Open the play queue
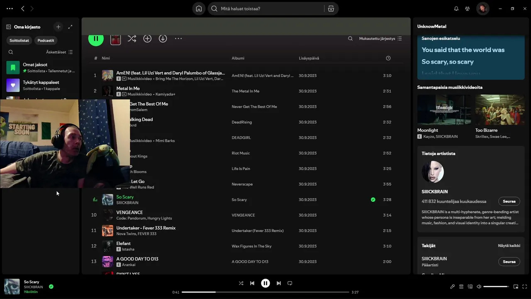 click(x=461, y=287)
